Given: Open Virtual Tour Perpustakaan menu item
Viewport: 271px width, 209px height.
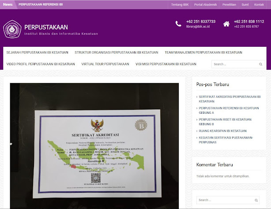Looking at the screenshot, I should click(x=105, y=64).
